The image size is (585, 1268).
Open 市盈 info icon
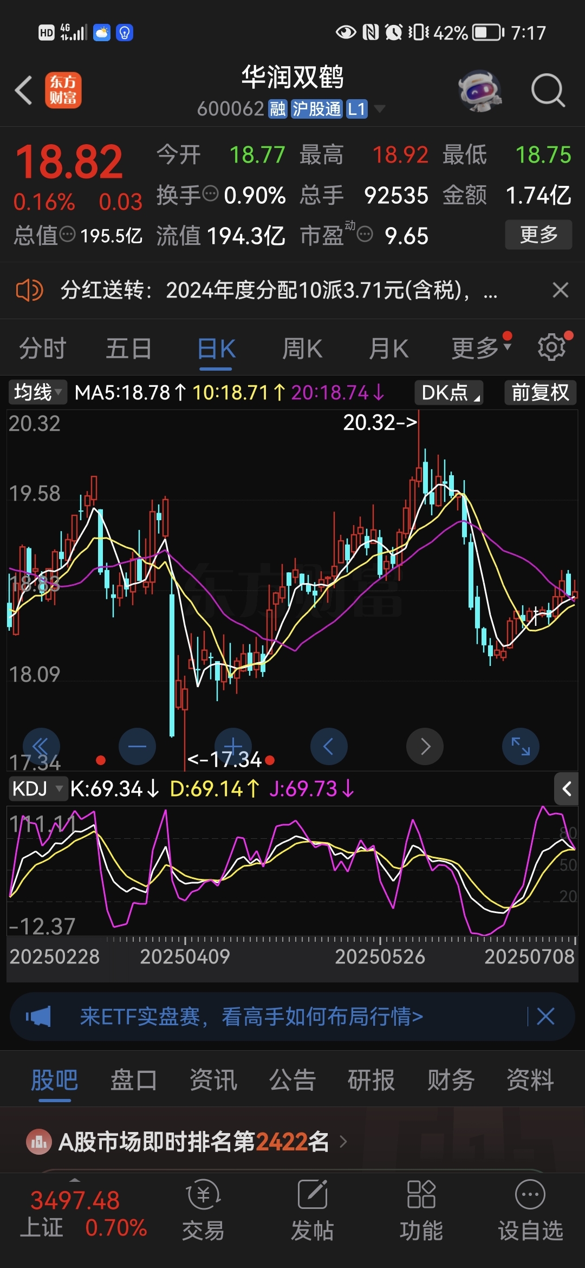(365, 234)
